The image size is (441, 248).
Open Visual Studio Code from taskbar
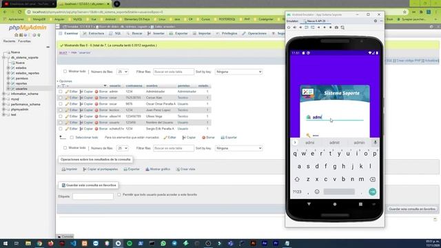tap(73, 243)
